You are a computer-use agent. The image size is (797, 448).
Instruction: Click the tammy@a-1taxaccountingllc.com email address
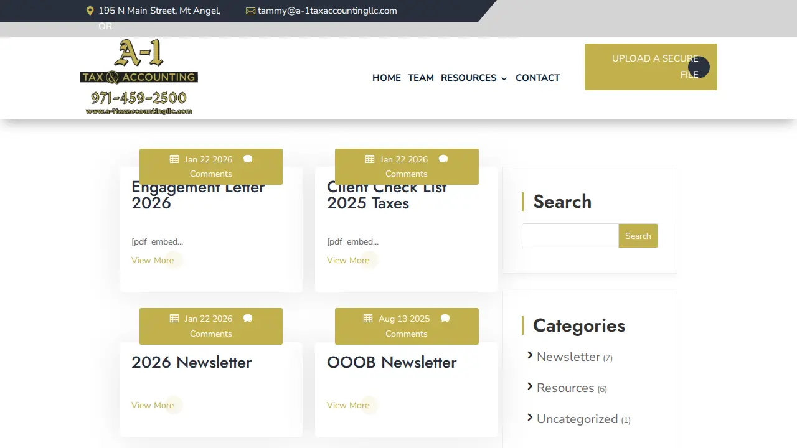(x=328, y=11)
